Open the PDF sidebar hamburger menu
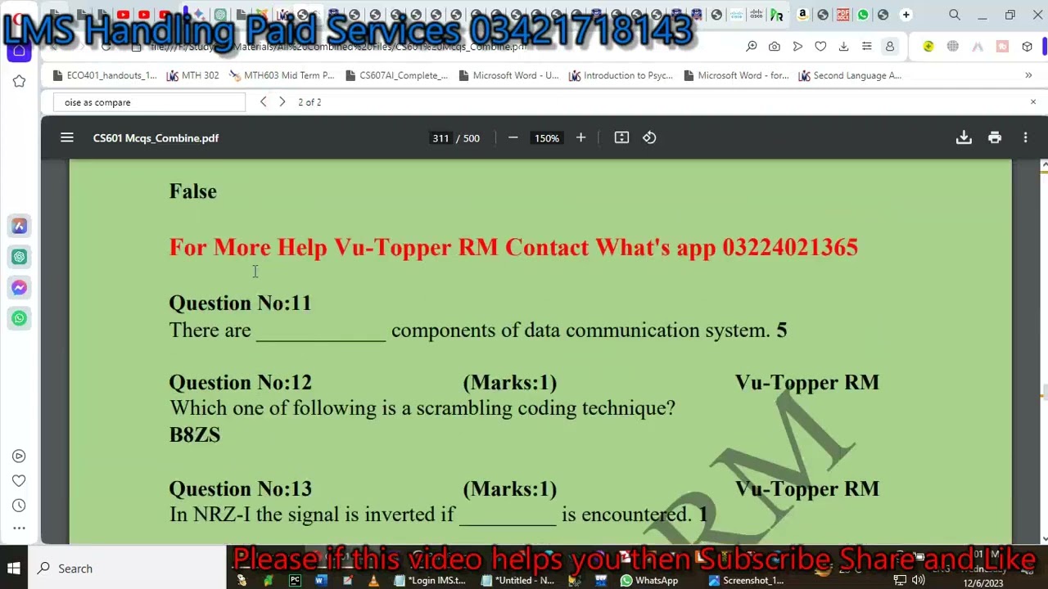 [x=67, y=138]
